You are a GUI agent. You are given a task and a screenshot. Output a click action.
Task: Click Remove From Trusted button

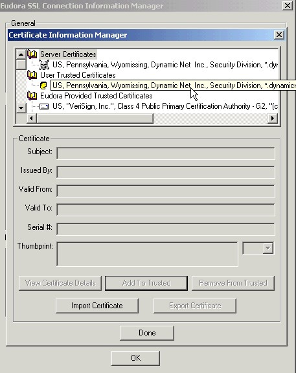click(x=233, y=283)
